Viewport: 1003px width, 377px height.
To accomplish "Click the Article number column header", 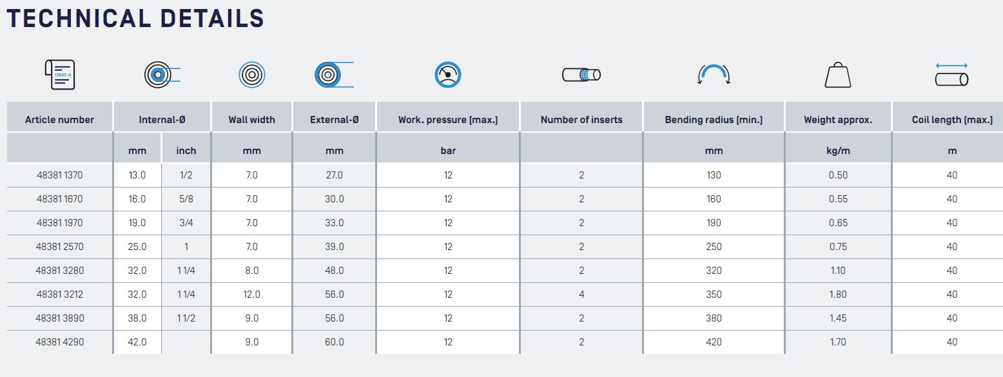I will [59, 120].
